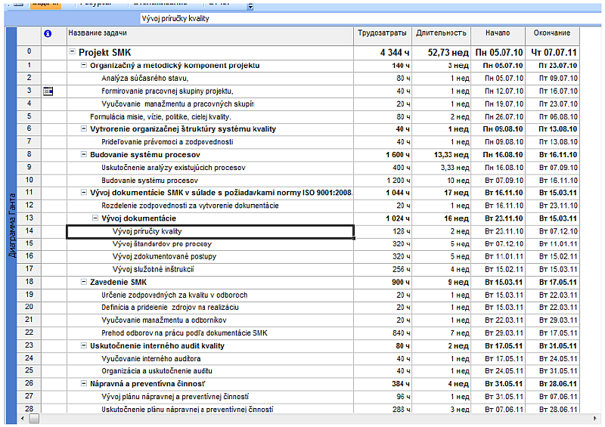Viewport: 605px width, 427px height.
Task: Select the Analýza súčasného stavu task name
Action: click(x=145, y=79)
